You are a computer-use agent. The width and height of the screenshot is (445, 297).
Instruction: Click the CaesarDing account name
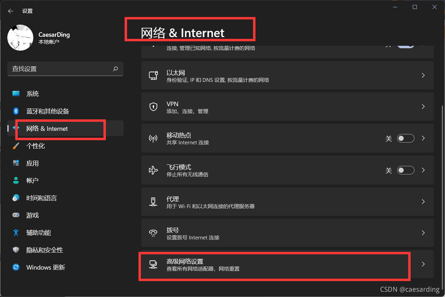click(54, 35)
